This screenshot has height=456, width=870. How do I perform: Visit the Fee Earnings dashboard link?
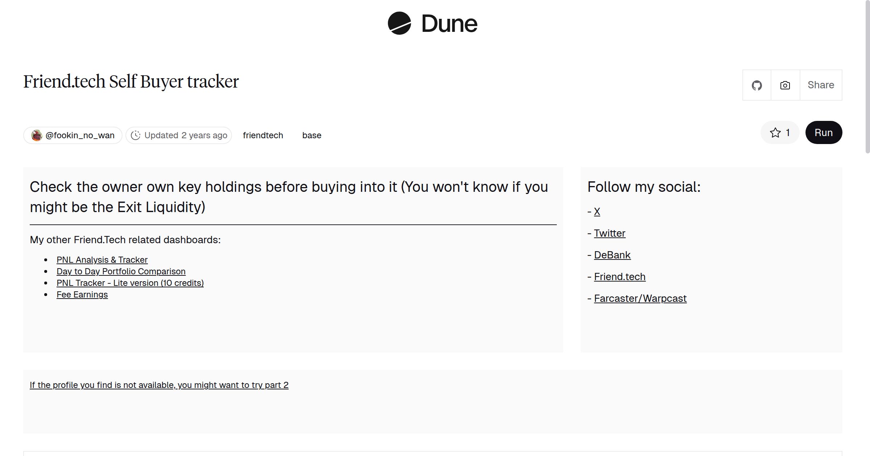[x=82, y=295]
